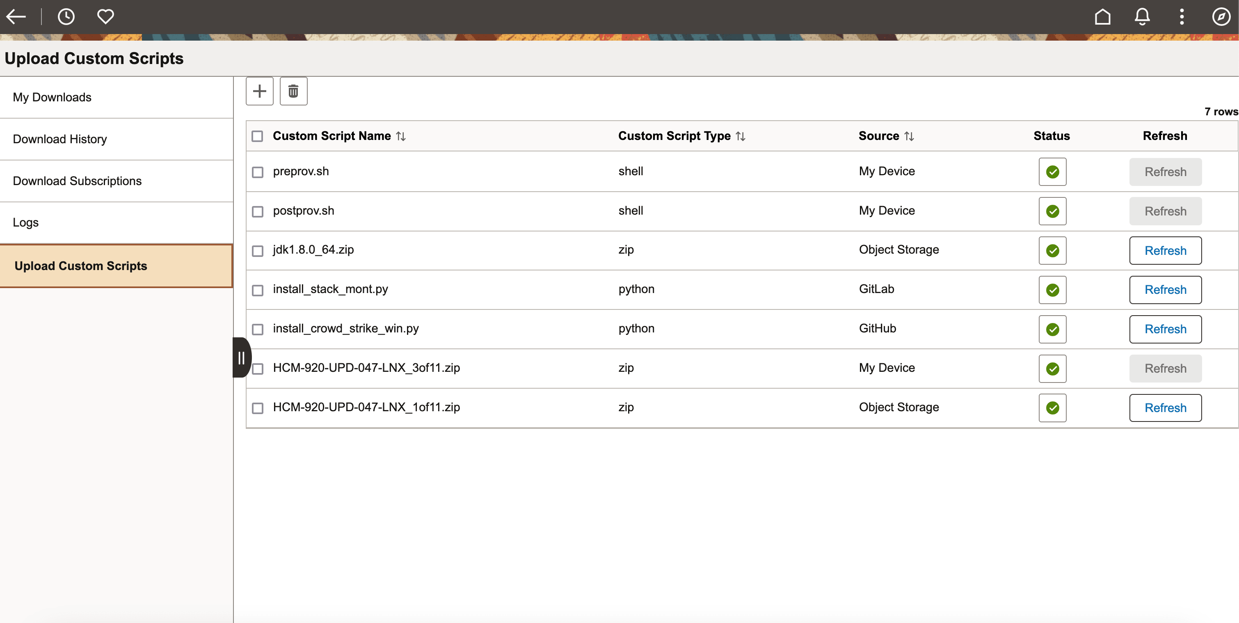Go to the home page icon
Image resolution: width=1239 pixels, height=623 pixels.
pos(1102,16)
